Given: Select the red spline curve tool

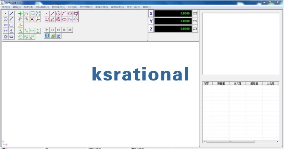Looking at the screenshot, I should tap(70, 19).
